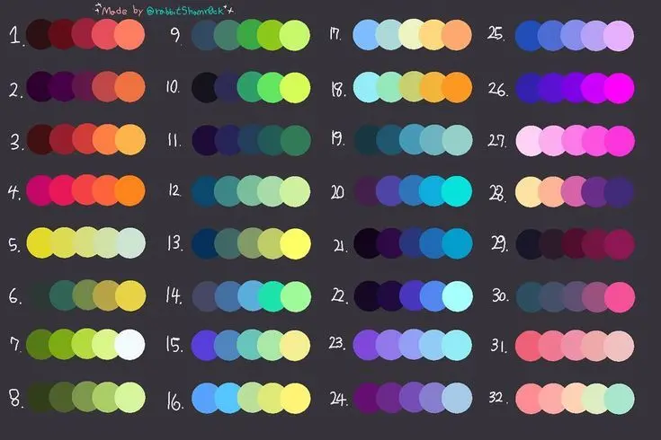Image resolution: width=661 pixels, height=440 pixels.
Task: Select the darkest brown-black swatch in palette 1
Action: point(40,34)
